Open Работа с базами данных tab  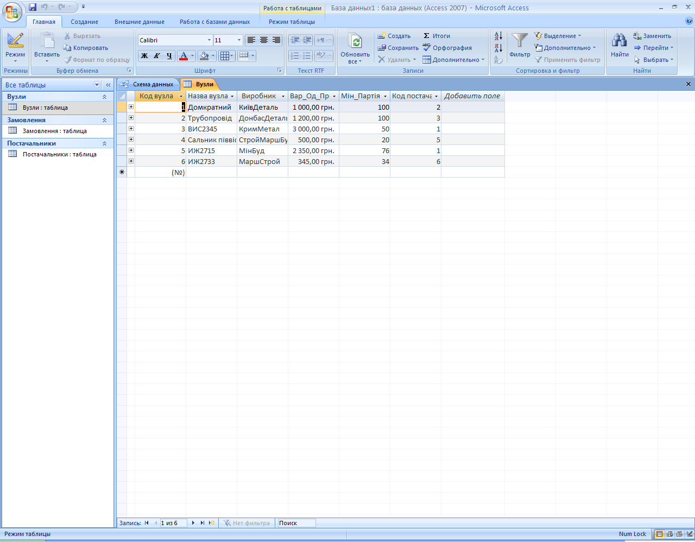215,22
